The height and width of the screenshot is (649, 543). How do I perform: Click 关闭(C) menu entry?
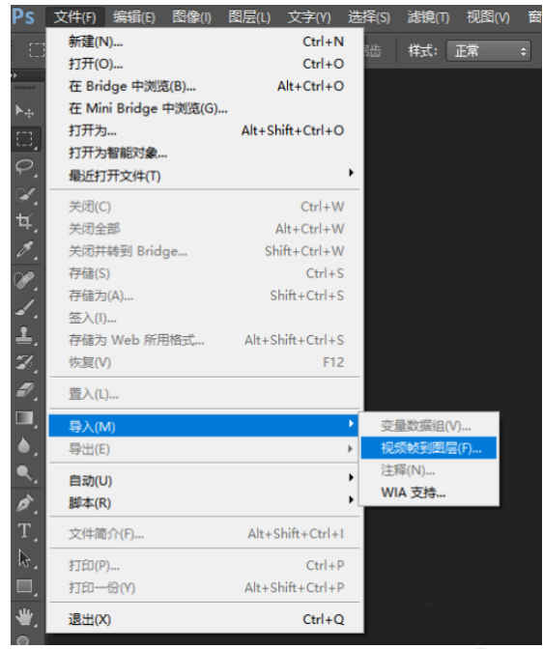[204, 207]
